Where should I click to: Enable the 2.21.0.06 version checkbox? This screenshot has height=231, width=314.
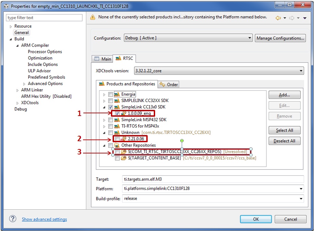click(x=117, y=139)
